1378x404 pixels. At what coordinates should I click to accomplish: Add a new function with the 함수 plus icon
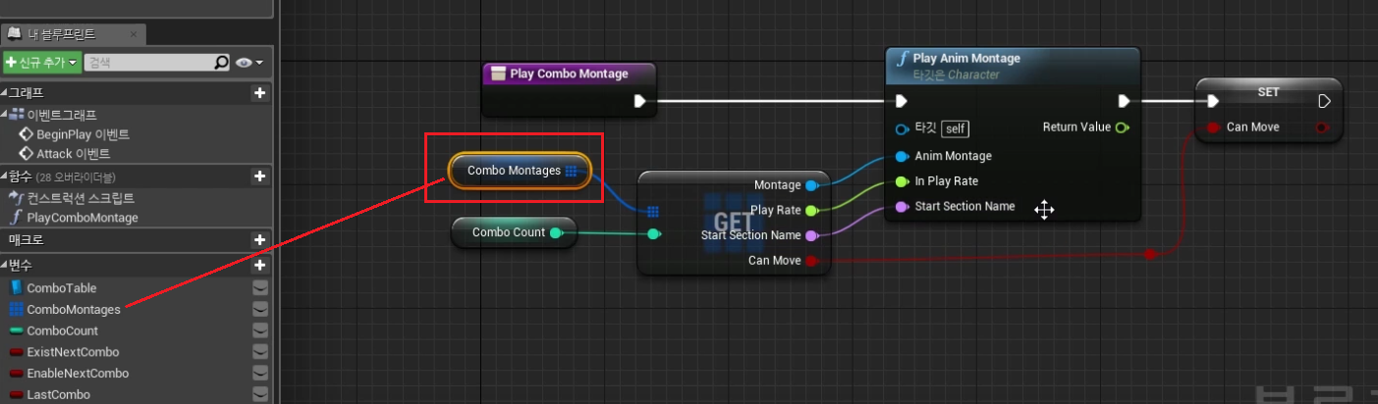coord(260,177)
